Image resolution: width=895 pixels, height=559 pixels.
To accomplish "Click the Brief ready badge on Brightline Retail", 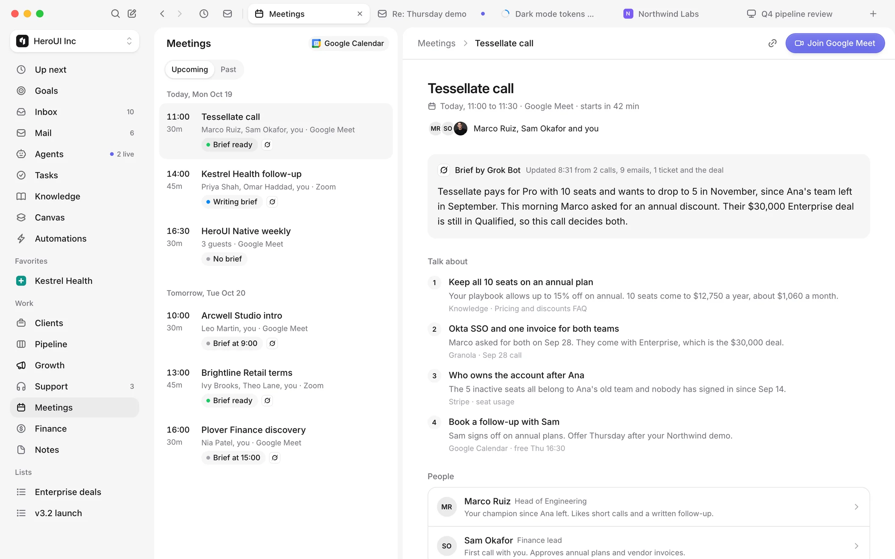I will (229, 400).
